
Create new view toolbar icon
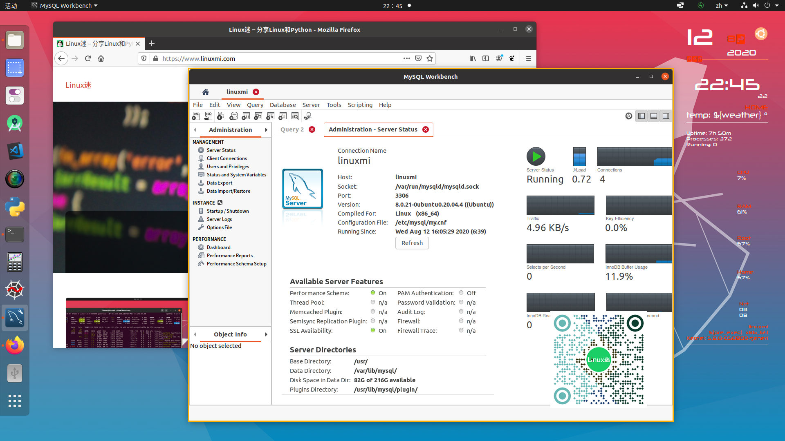[258, 116]
